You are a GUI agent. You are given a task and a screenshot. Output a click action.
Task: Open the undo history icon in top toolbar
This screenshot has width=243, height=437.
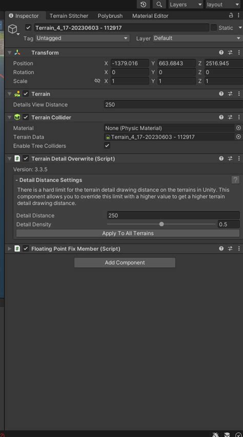143,5
